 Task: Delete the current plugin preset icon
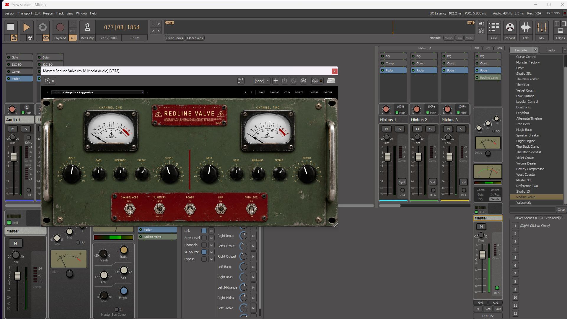(x=294, y=81)
